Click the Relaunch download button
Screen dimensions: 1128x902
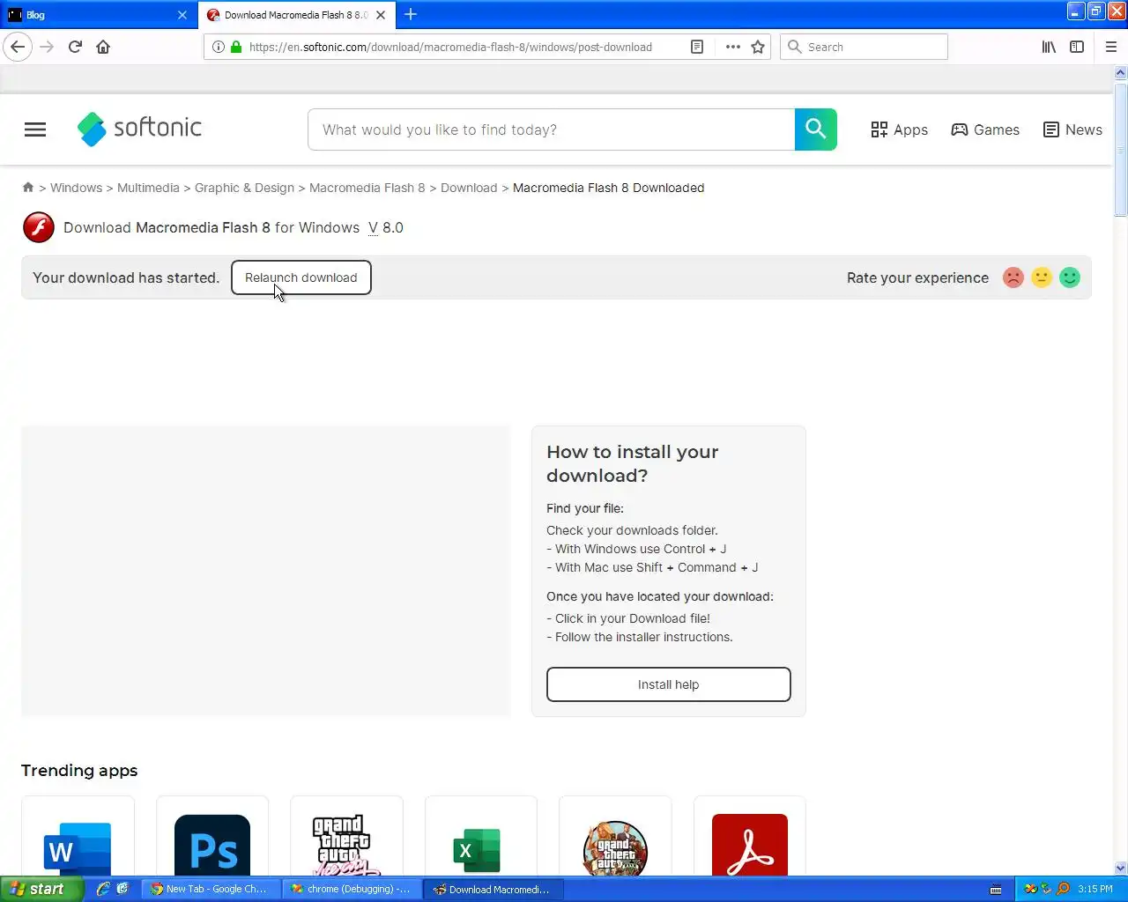tap(301, 277)
